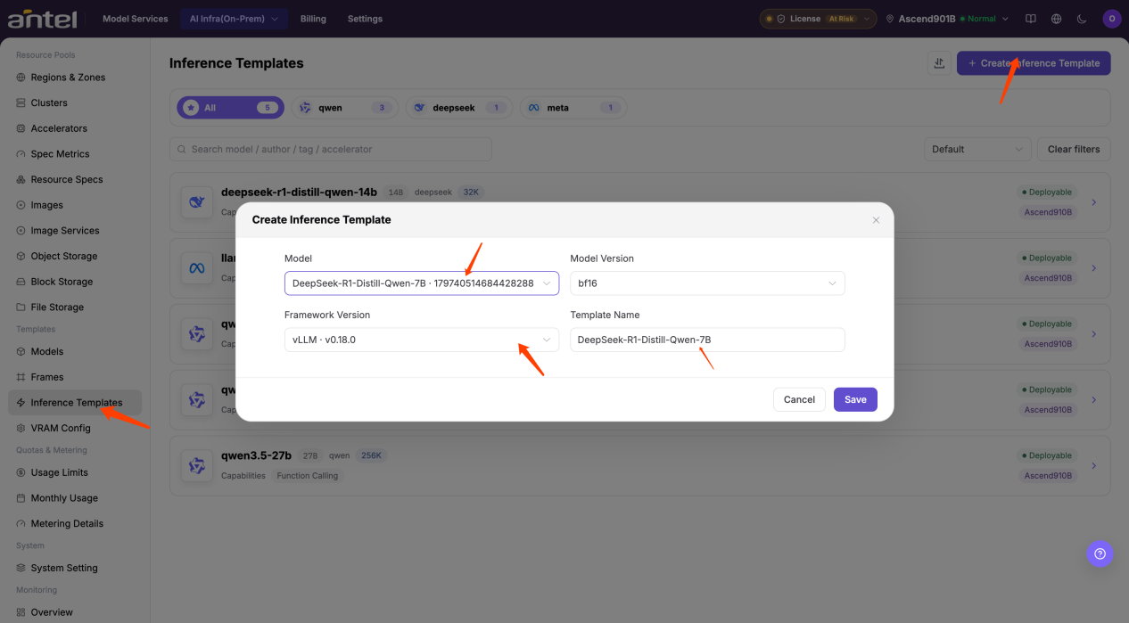
Task: Open the Model dropdown in dialog
Action: coord(422,283)
